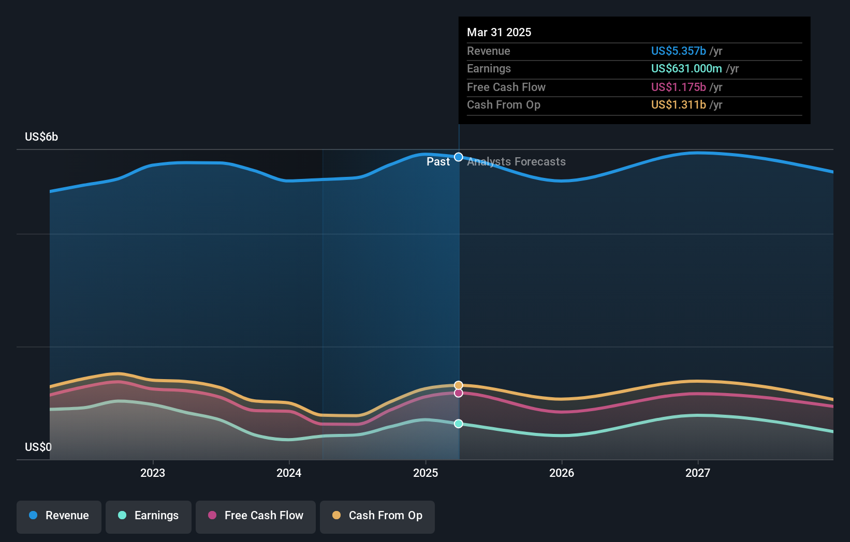Click the pink Free Cash Flow data marker
This screenshot has width=850, height=542.
pos(459,393)
